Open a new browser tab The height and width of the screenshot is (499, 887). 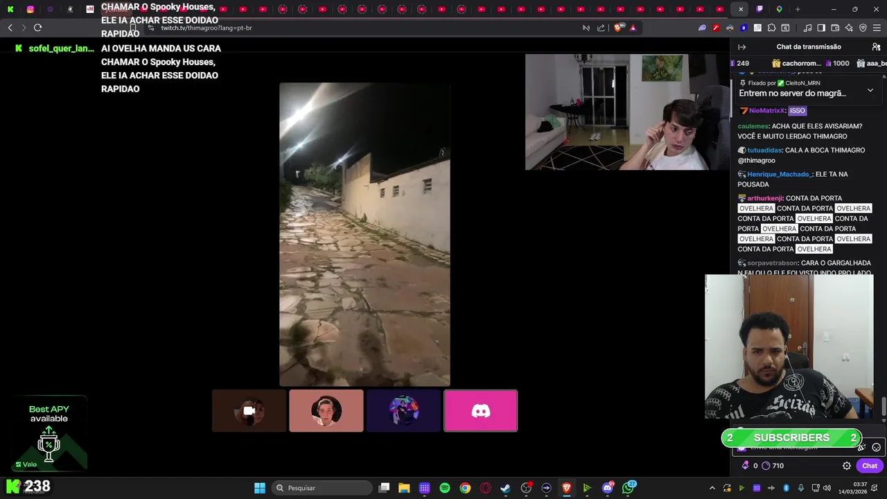coord(798,9)
